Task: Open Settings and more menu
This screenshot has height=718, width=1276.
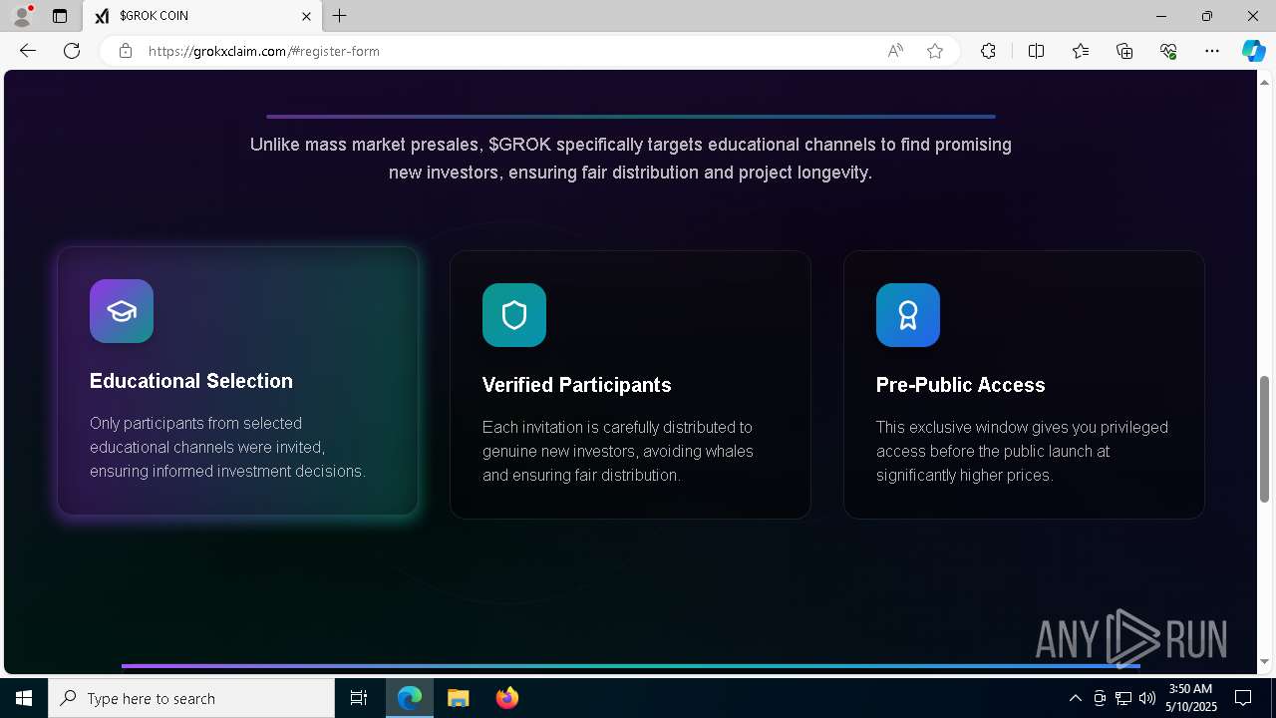Action: click(x=1212, y=51)
